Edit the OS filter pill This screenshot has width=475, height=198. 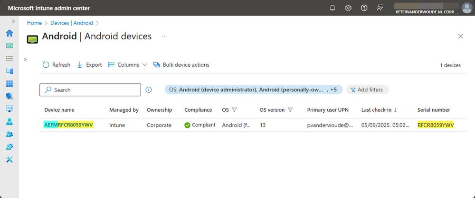(254, 90)
